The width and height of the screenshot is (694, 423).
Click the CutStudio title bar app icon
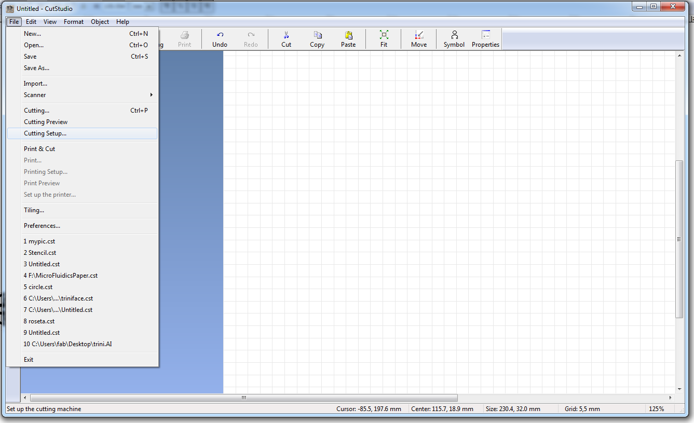tap(10, 8)
